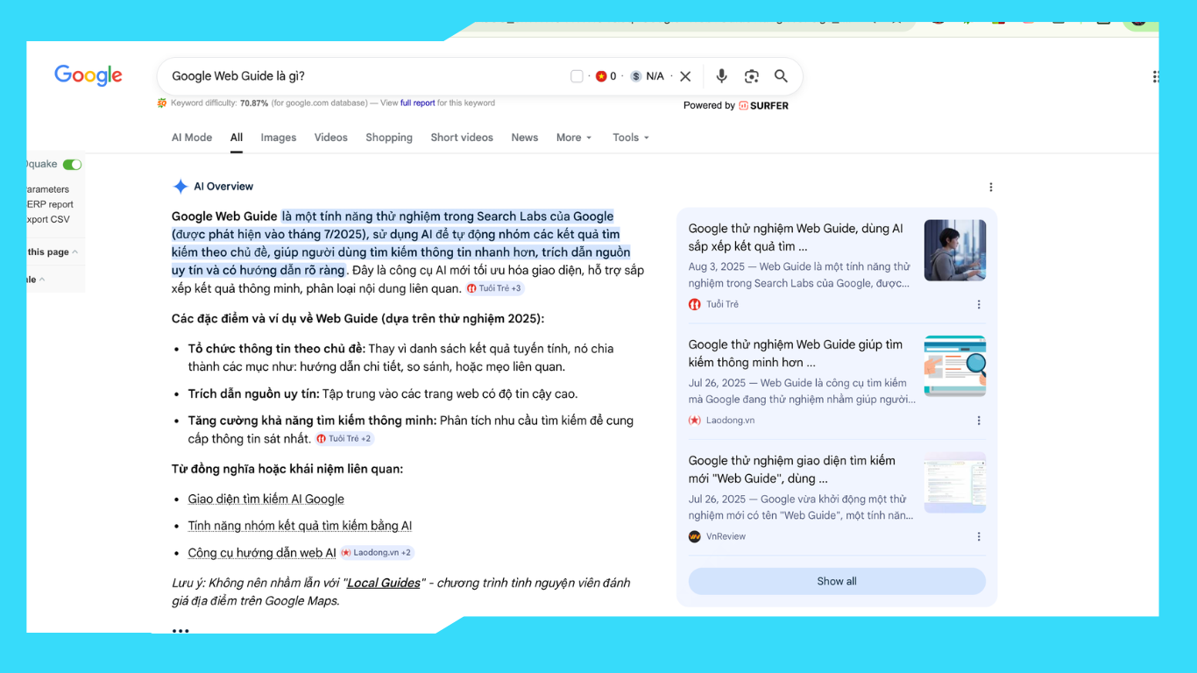Viewport: 1197px width, 673px height.
Task: Follow 'Tính năng nhóm kết quả tìm kiếm bằng AI' link
Action: click(300, 526)
